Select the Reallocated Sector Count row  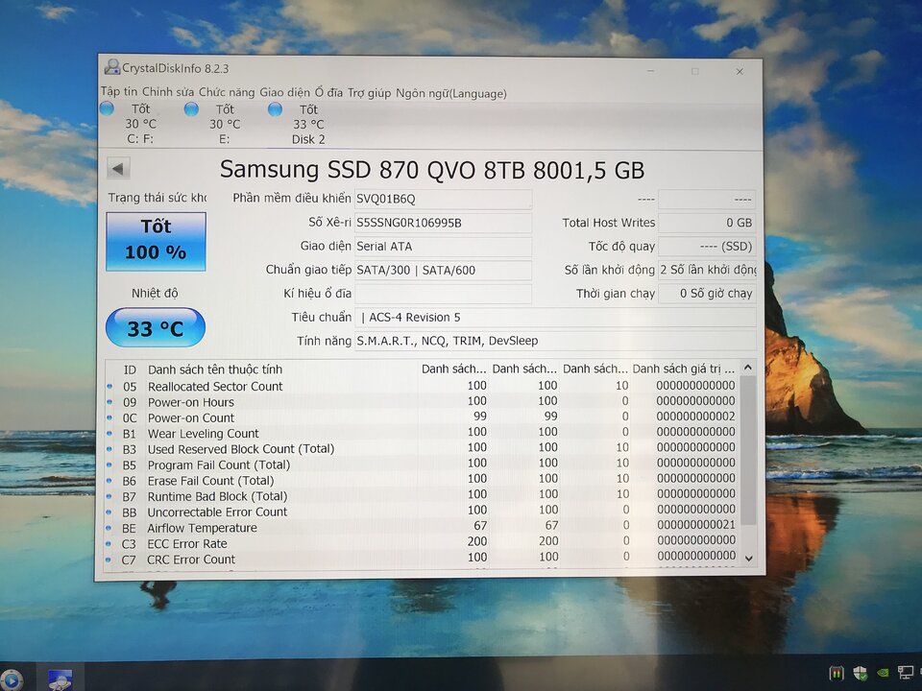[x=421, y=386]
